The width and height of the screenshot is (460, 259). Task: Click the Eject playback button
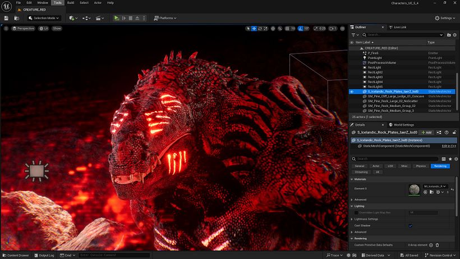137,18
